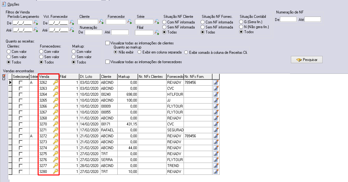Open date picker for Vct. Fornecedor De

click(x=72, y=22)
